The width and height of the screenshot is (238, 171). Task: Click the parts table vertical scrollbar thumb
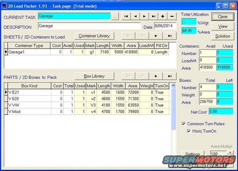click(173, 109)
